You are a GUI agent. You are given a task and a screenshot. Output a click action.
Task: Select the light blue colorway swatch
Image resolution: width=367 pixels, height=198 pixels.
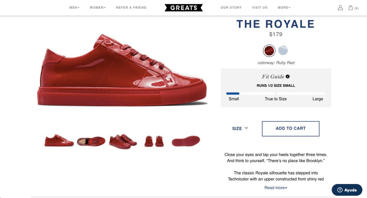click(283, 50)
